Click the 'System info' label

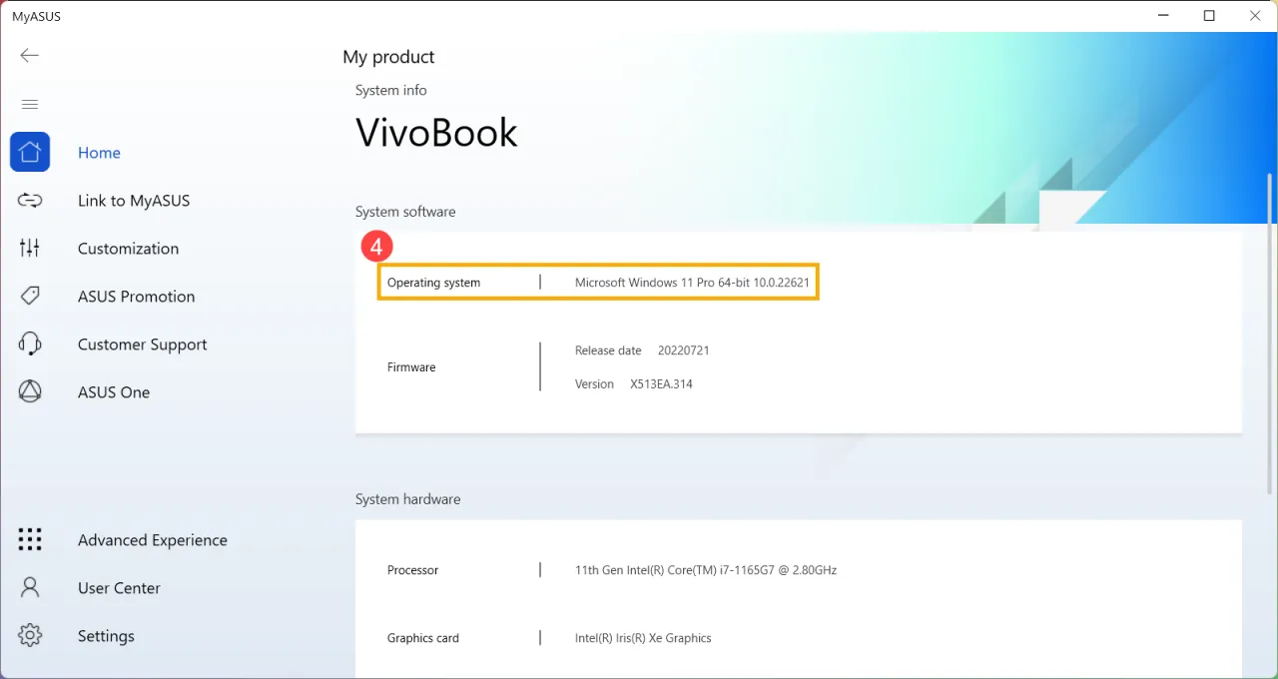pos(390,90)
